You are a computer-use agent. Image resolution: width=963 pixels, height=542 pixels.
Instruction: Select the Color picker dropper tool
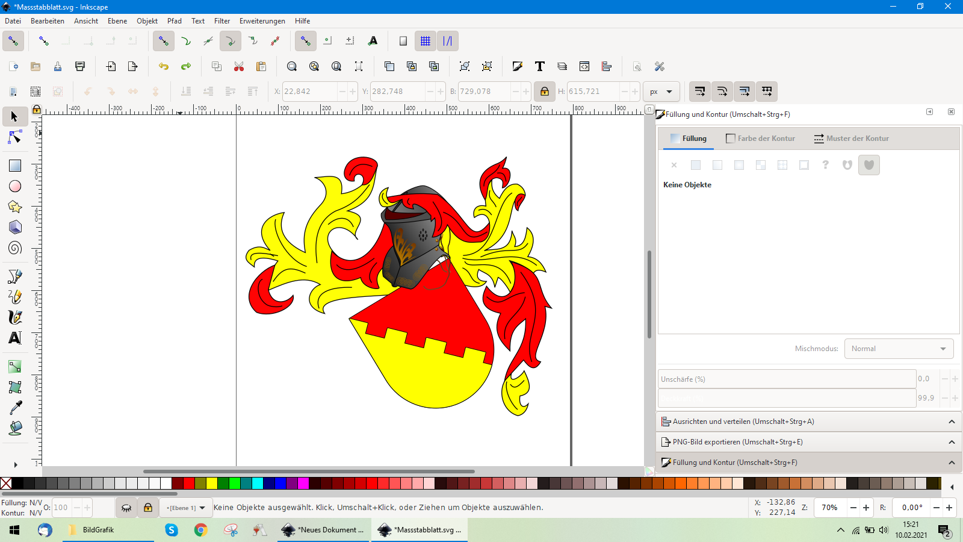pyautogui.click(x=15, y=408)
